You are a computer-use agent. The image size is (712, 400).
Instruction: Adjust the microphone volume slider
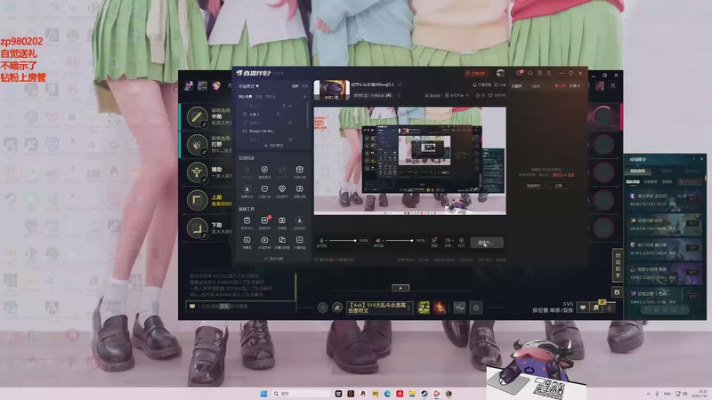point(343,240)
